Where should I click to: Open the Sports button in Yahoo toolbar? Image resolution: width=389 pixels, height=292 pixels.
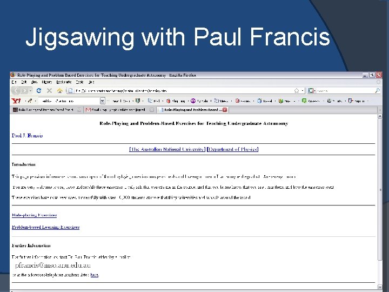point(335,101)
